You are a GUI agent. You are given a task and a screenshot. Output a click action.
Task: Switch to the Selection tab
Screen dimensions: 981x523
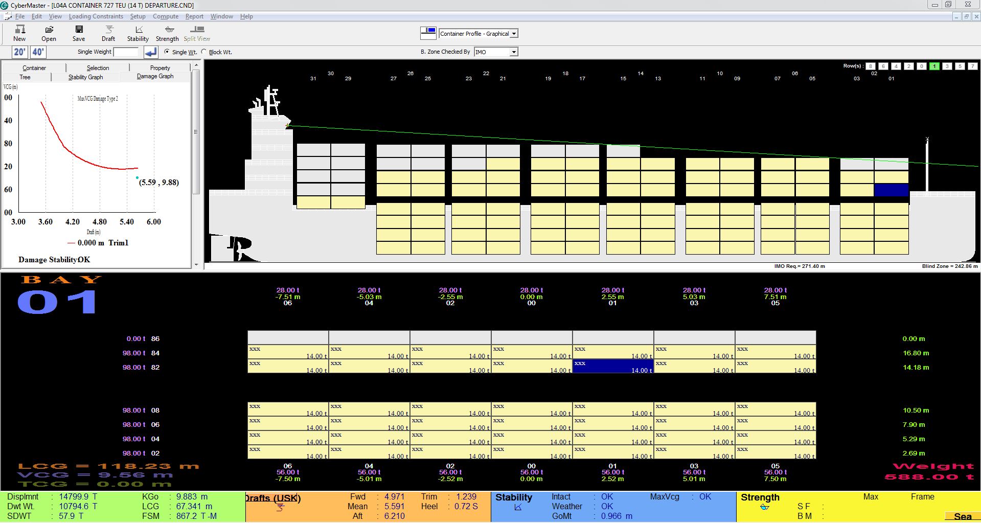(x=98, y=67)
